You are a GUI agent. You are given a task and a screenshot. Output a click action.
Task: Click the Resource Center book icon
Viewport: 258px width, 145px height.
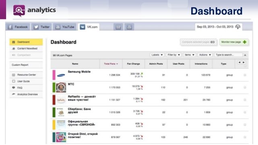(14, 75)
